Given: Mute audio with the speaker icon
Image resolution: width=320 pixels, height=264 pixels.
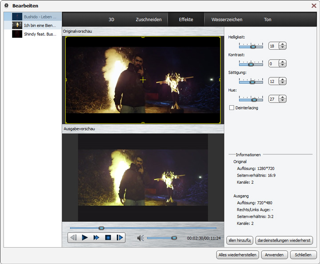Looking at the screenshot, I should coord(140,238).
